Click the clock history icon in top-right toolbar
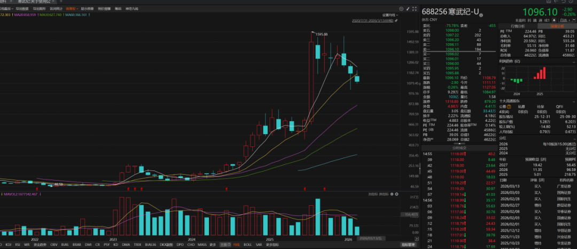 click(x=571, y=2)
